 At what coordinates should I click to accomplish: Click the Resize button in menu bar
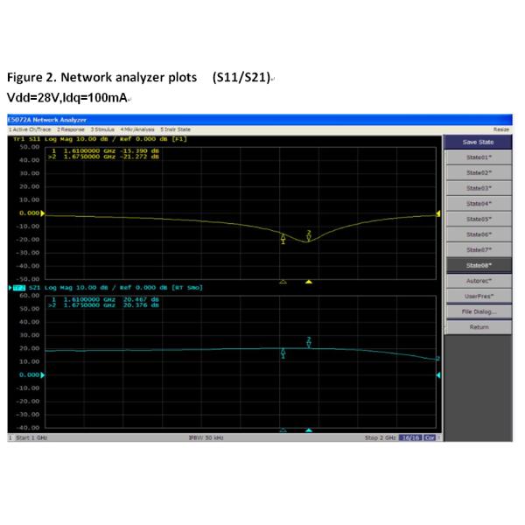pyautogui.click(x=501, y=129)
